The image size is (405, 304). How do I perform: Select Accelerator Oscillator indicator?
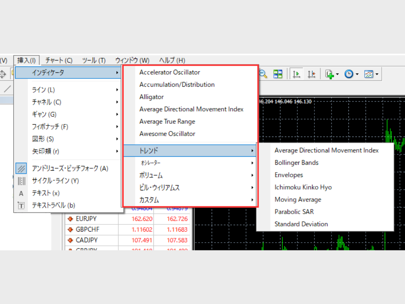point(190,72)
